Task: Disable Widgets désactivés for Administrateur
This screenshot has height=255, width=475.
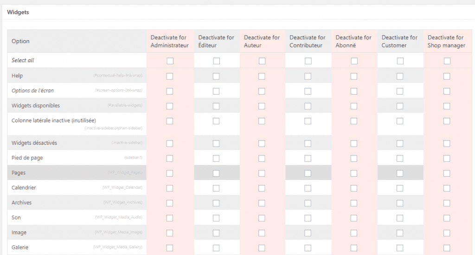Action: [x=170, y=143]
